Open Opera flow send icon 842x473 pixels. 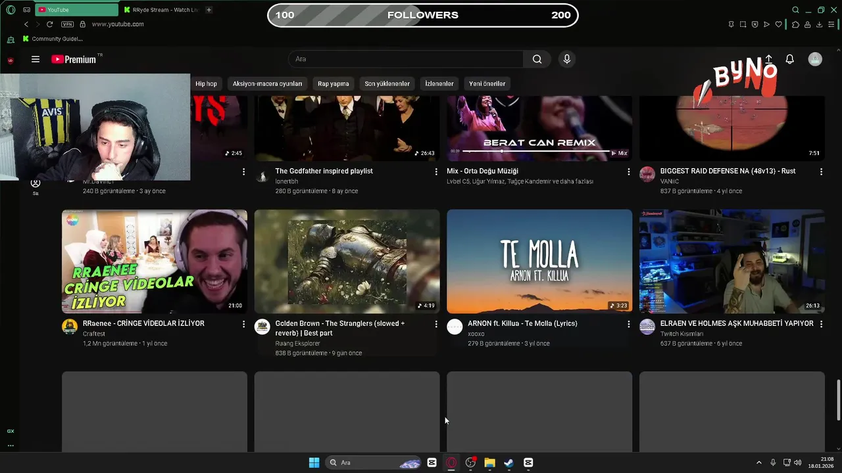tap(766, 24)
